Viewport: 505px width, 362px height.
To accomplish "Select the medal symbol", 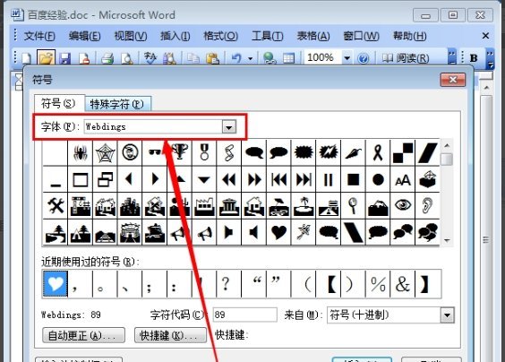I will (204, 152).
